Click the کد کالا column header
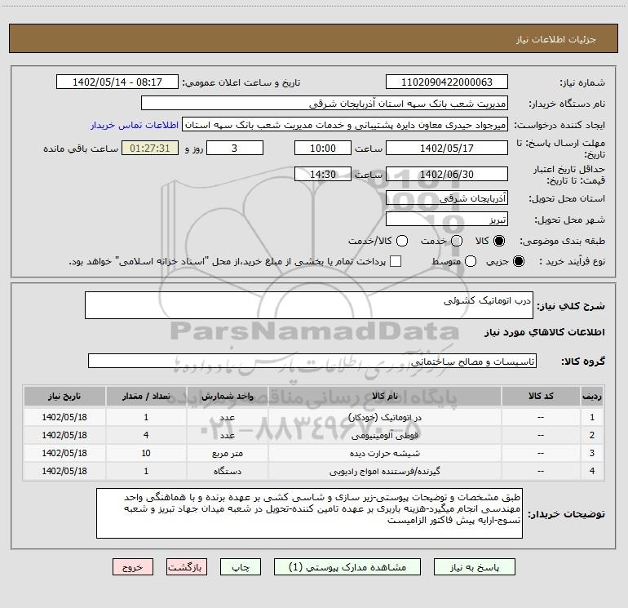The width and height of the screenshot is (628, 608). click(541, 396)
